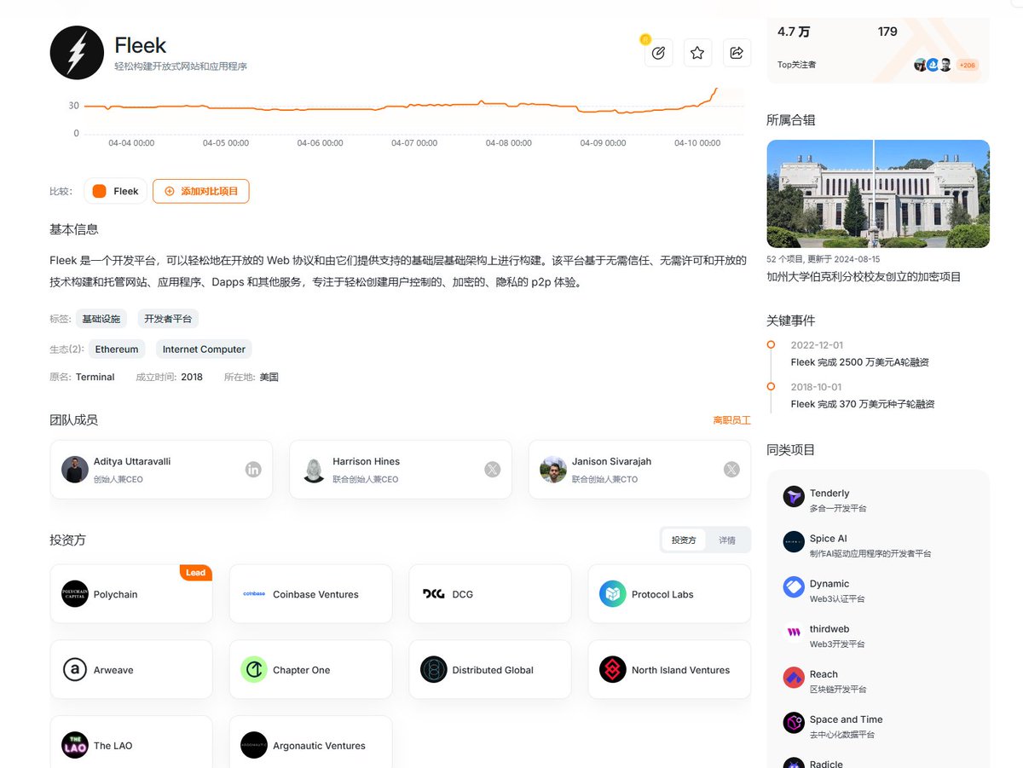
Task: Click the Polychain Lead badge
Action: 196,573
